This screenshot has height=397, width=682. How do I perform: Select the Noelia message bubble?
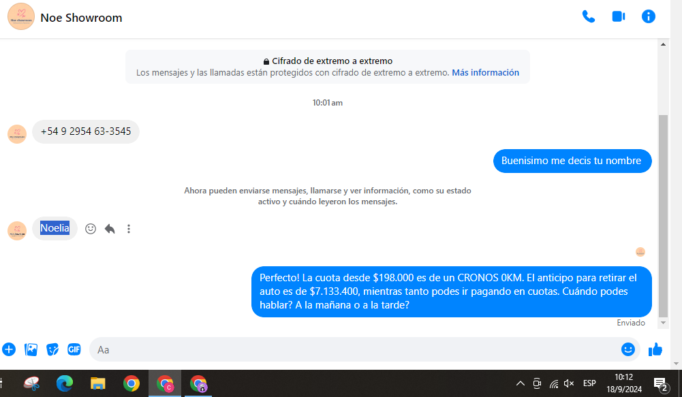click(55, 228)
